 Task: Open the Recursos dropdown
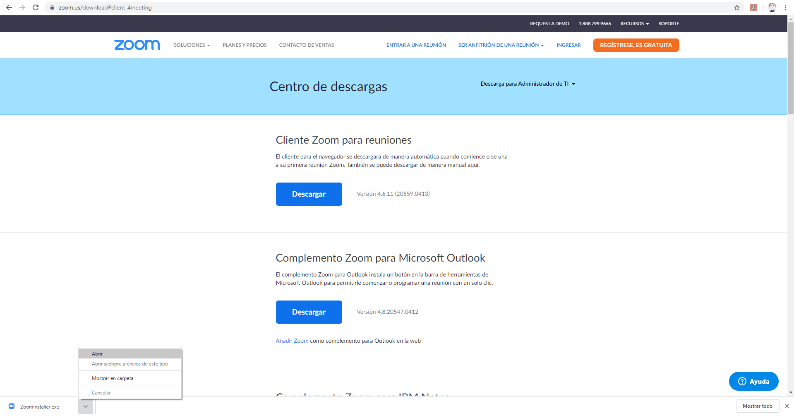tap(634, 24)
